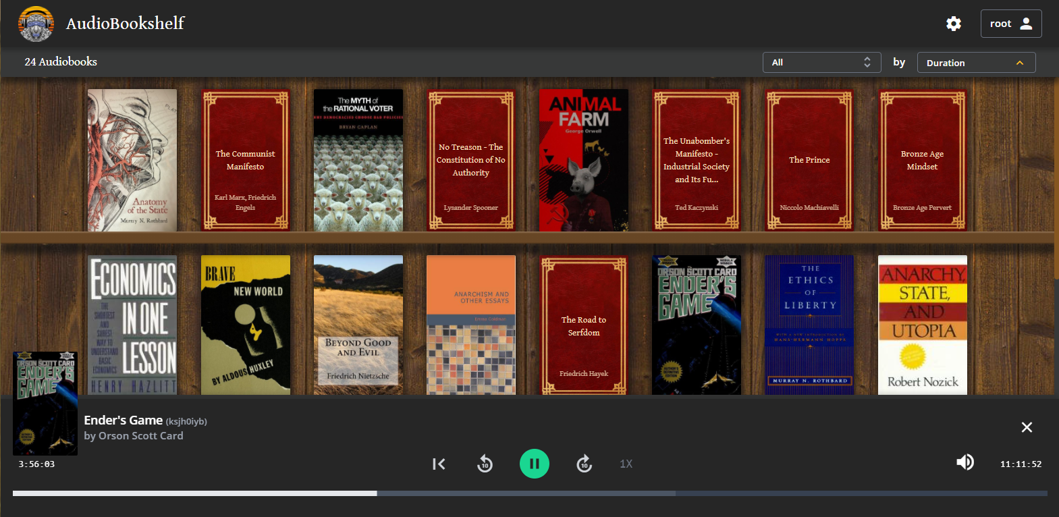The image size is (1059, 517).
Task: Select The Communist Manifesto book
Action: click(245, 160)
